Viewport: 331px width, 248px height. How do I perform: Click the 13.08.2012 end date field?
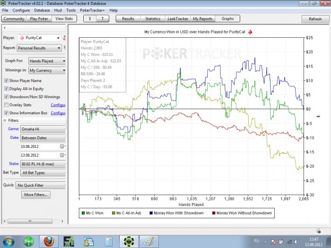pos(40,155)
